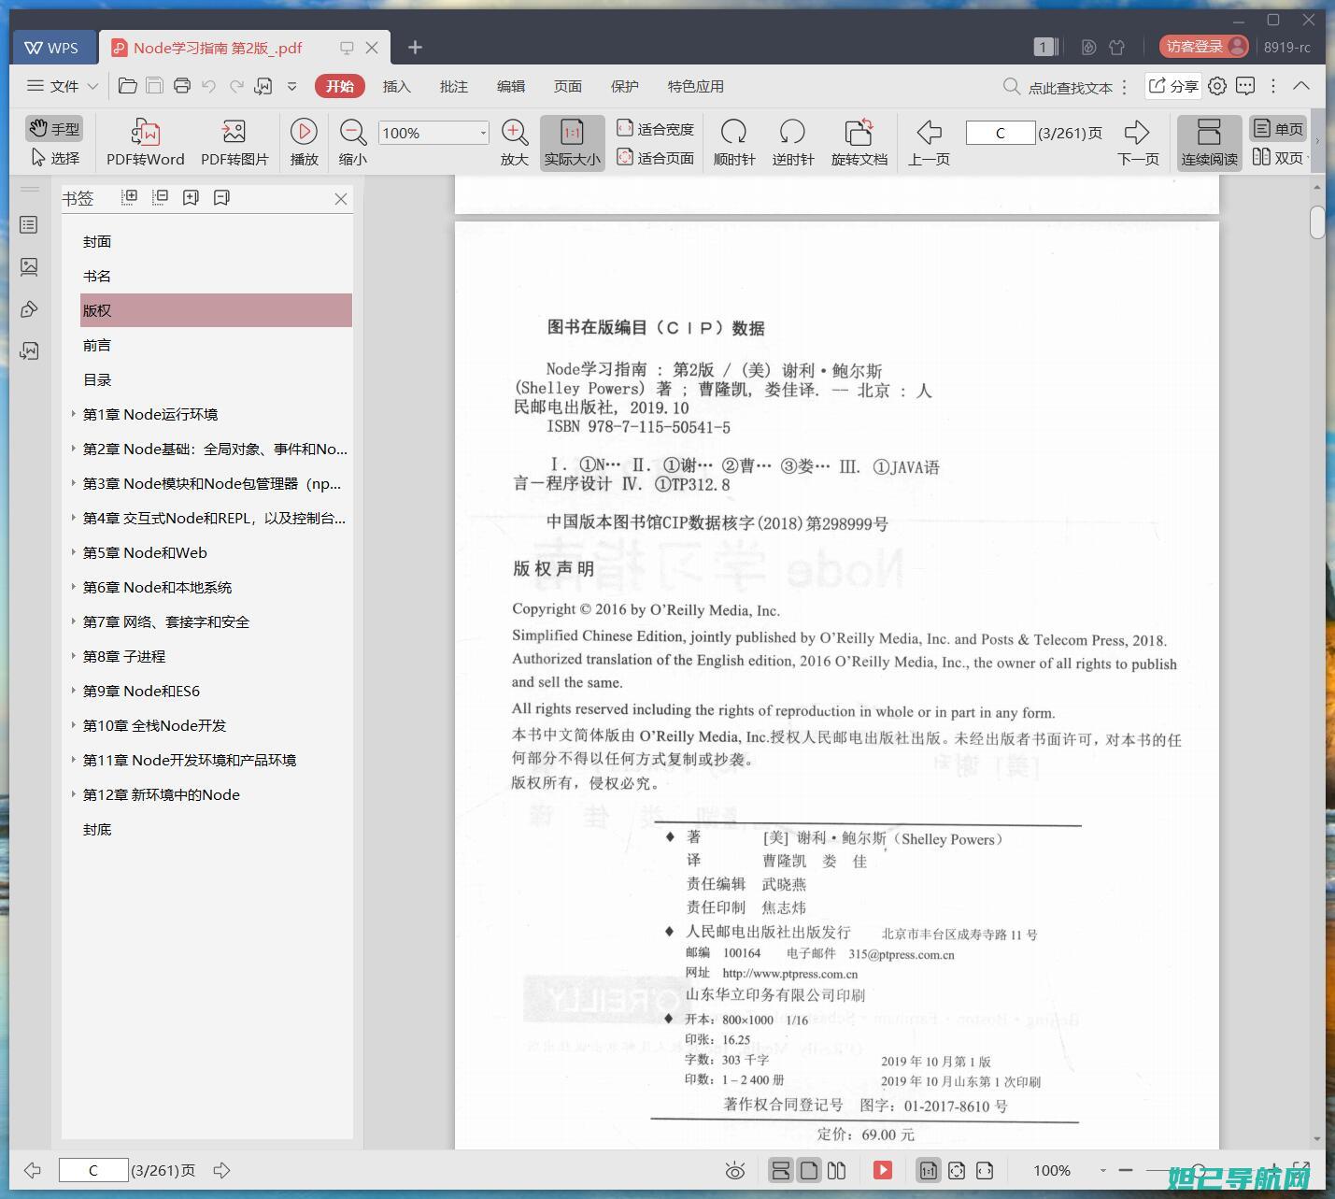
Task: Add a bookmark icon in 书签 panel
Action: pos(191,197)
